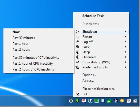Viewport: 140px width, 107px height.
Task: Click the telephone icon beside Close dial-up
Action: (77, 62)
